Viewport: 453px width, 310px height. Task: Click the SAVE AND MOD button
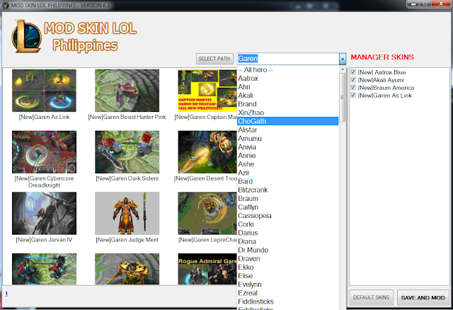click(423, 297)
